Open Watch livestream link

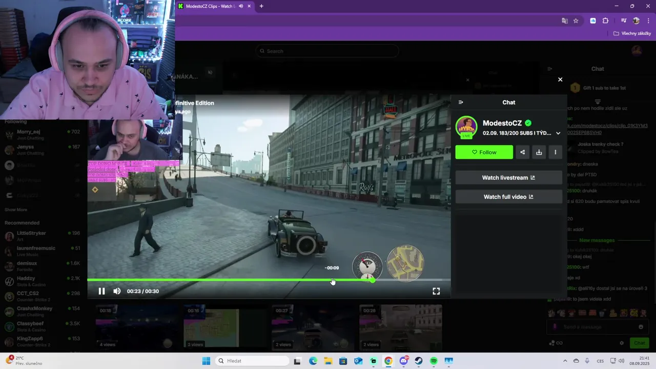(508, 178)
